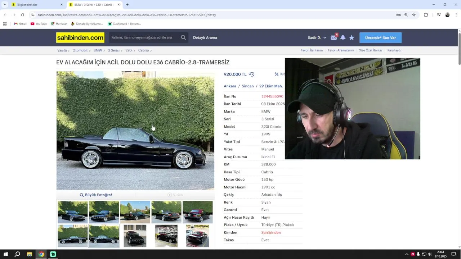Select the first car thumbnail
The width and height of the screenshot is (461, 259).
pos(73,212)
